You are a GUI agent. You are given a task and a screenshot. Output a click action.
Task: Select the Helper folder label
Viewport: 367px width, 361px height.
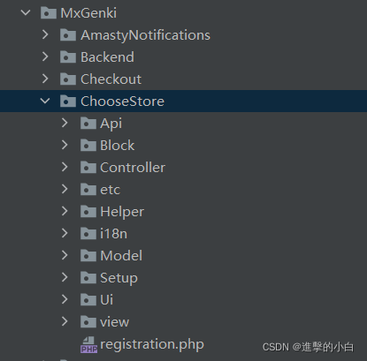point(122,212)
